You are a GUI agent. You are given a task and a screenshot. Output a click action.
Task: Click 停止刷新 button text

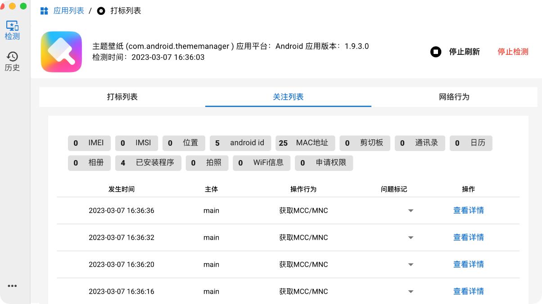[465, 52]
